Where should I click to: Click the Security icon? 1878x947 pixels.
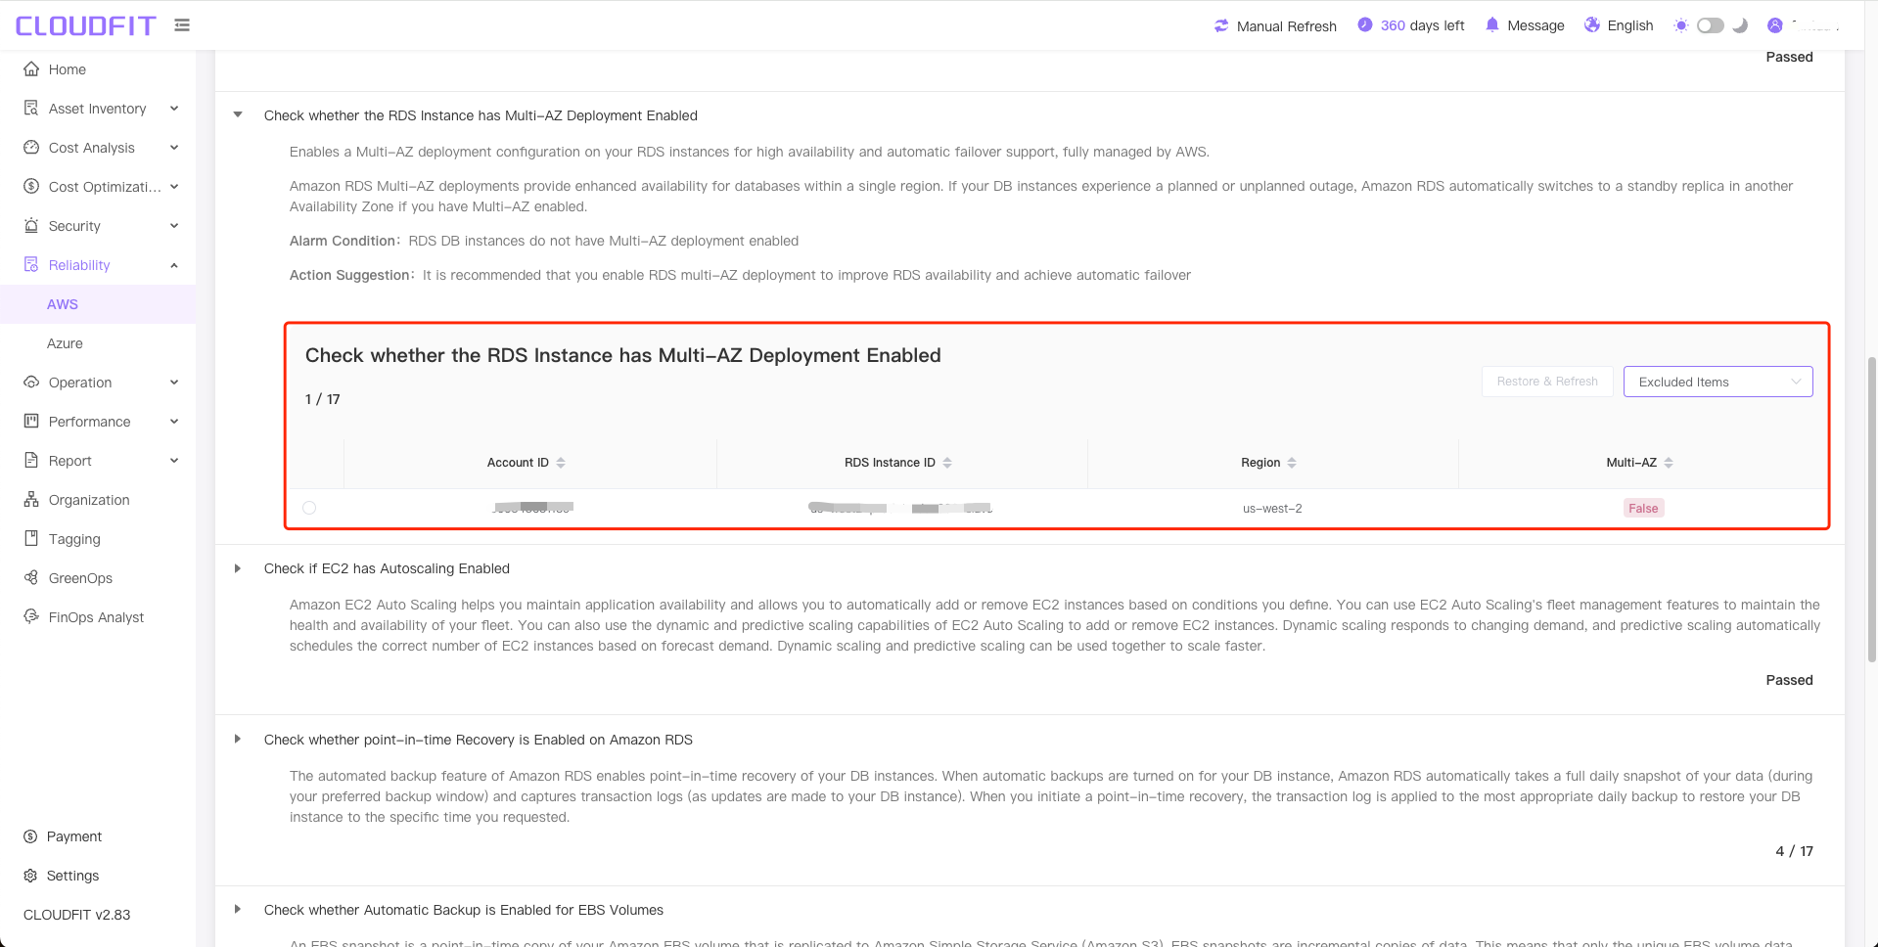pos(31,226)
